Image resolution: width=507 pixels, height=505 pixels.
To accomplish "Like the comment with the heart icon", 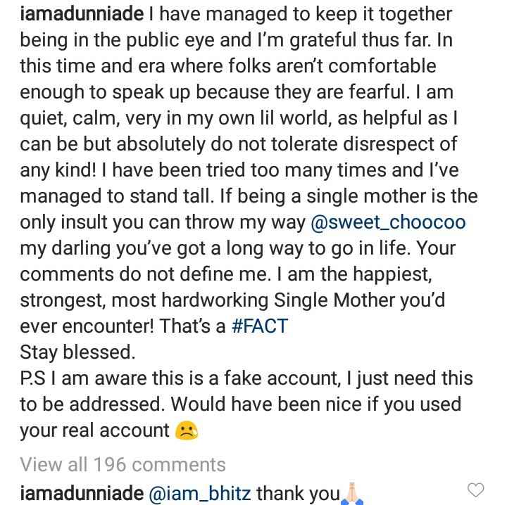I will tap(476, 490).
